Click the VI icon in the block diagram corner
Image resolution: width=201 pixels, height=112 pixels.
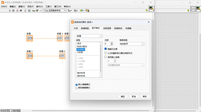pos(152,9)
